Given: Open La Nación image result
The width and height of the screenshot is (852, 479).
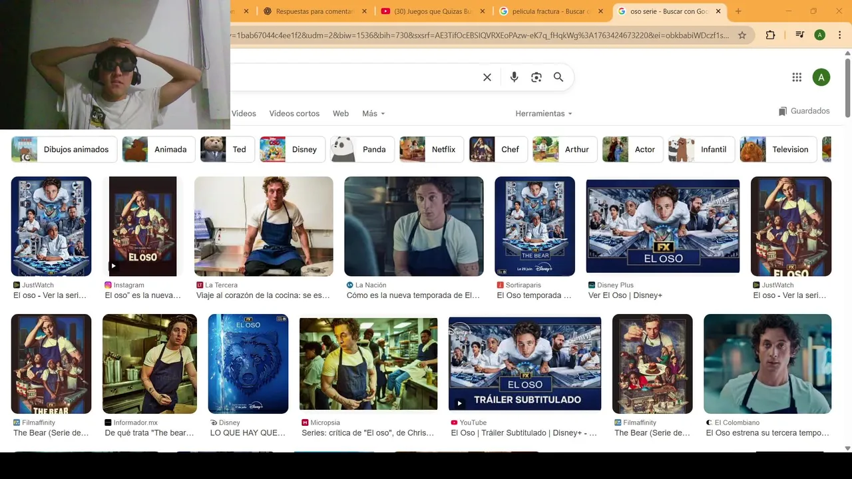Looking at the screenshot, I should [414, 226].
